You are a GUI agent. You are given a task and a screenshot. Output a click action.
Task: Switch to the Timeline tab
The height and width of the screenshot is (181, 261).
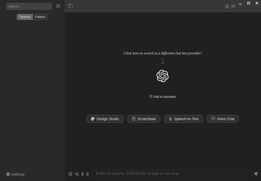click(25, 17)
